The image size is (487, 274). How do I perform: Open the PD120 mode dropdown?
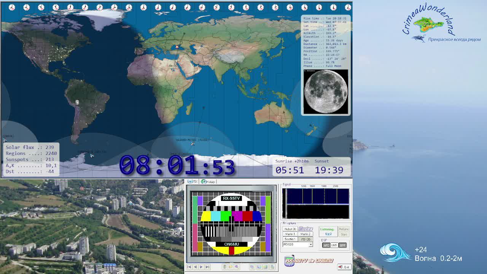click(x=310, y=244)
